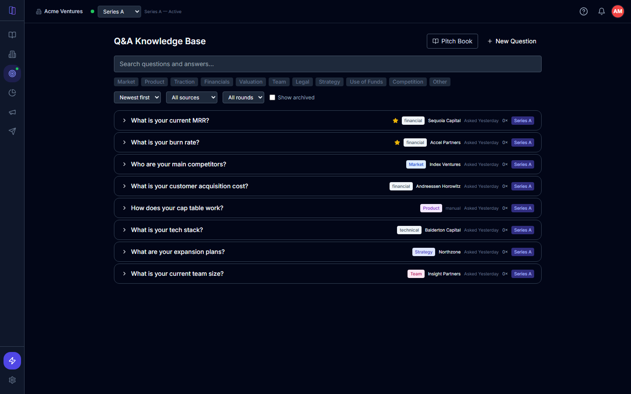Click the star on the burn rate question

point(397,142)
